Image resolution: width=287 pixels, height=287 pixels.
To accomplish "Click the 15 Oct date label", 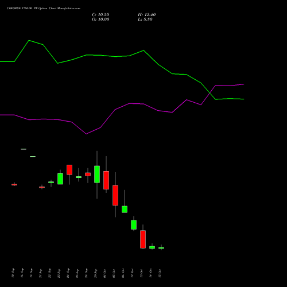I will click(160, 273).
